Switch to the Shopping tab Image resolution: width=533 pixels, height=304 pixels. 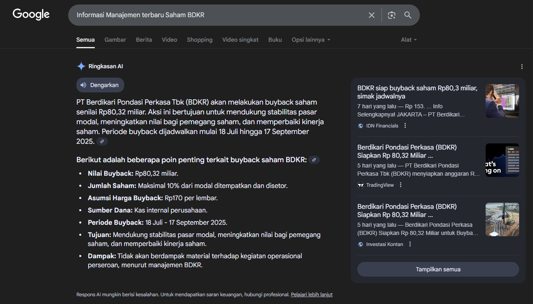click(x=200, y=40)
